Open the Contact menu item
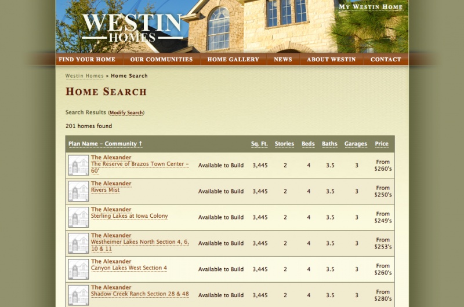 pos(386,60)
